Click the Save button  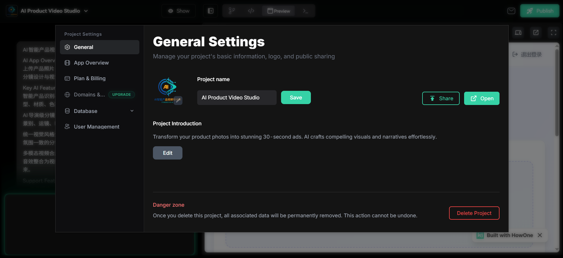point(296,98)
